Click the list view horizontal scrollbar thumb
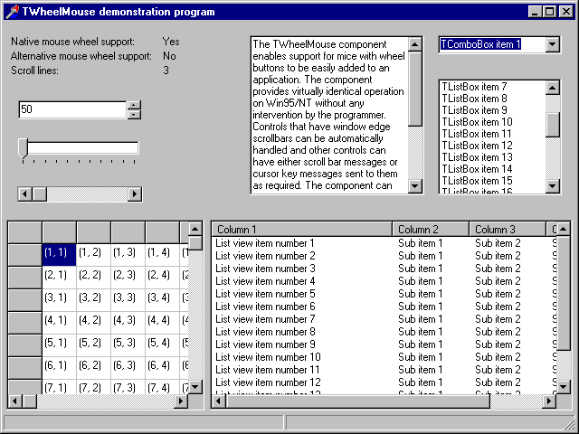 coord(357,401)
